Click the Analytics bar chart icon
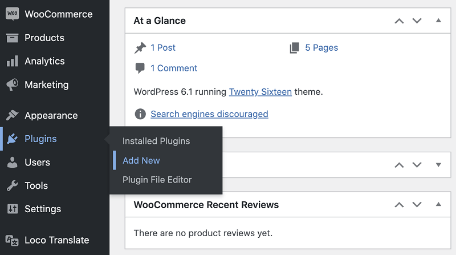 click(12, 61)
